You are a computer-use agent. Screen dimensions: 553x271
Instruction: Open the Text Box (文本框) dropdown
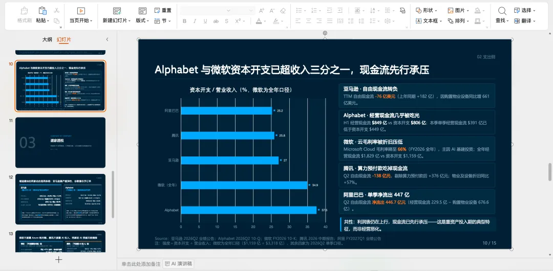(x=429, y=21)
